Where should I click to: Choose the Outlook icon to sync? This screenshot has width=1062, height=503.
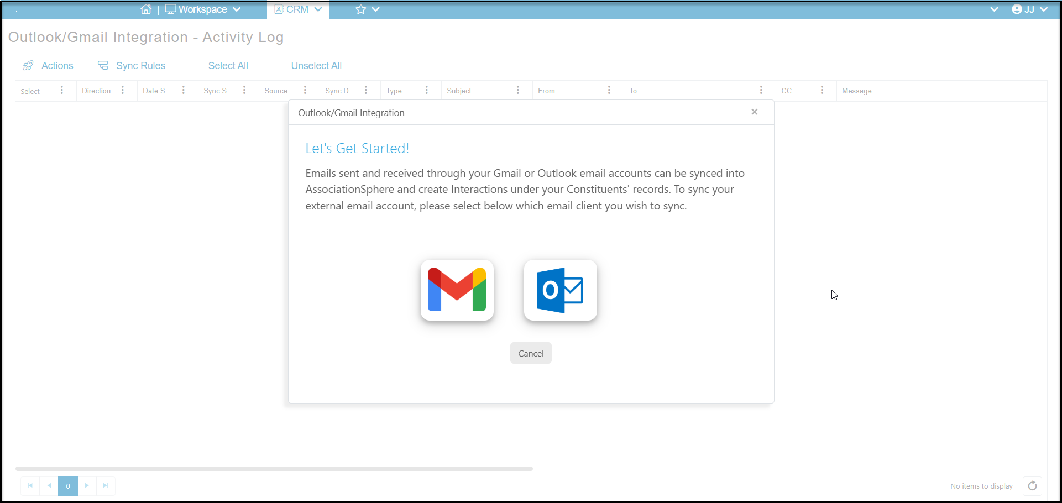pos(560,290)
